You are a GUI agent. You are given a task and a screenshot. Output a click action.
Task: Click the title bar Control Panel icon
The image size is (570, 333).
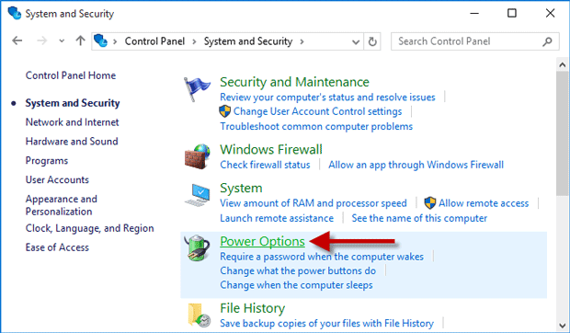(x=15, y=13)
